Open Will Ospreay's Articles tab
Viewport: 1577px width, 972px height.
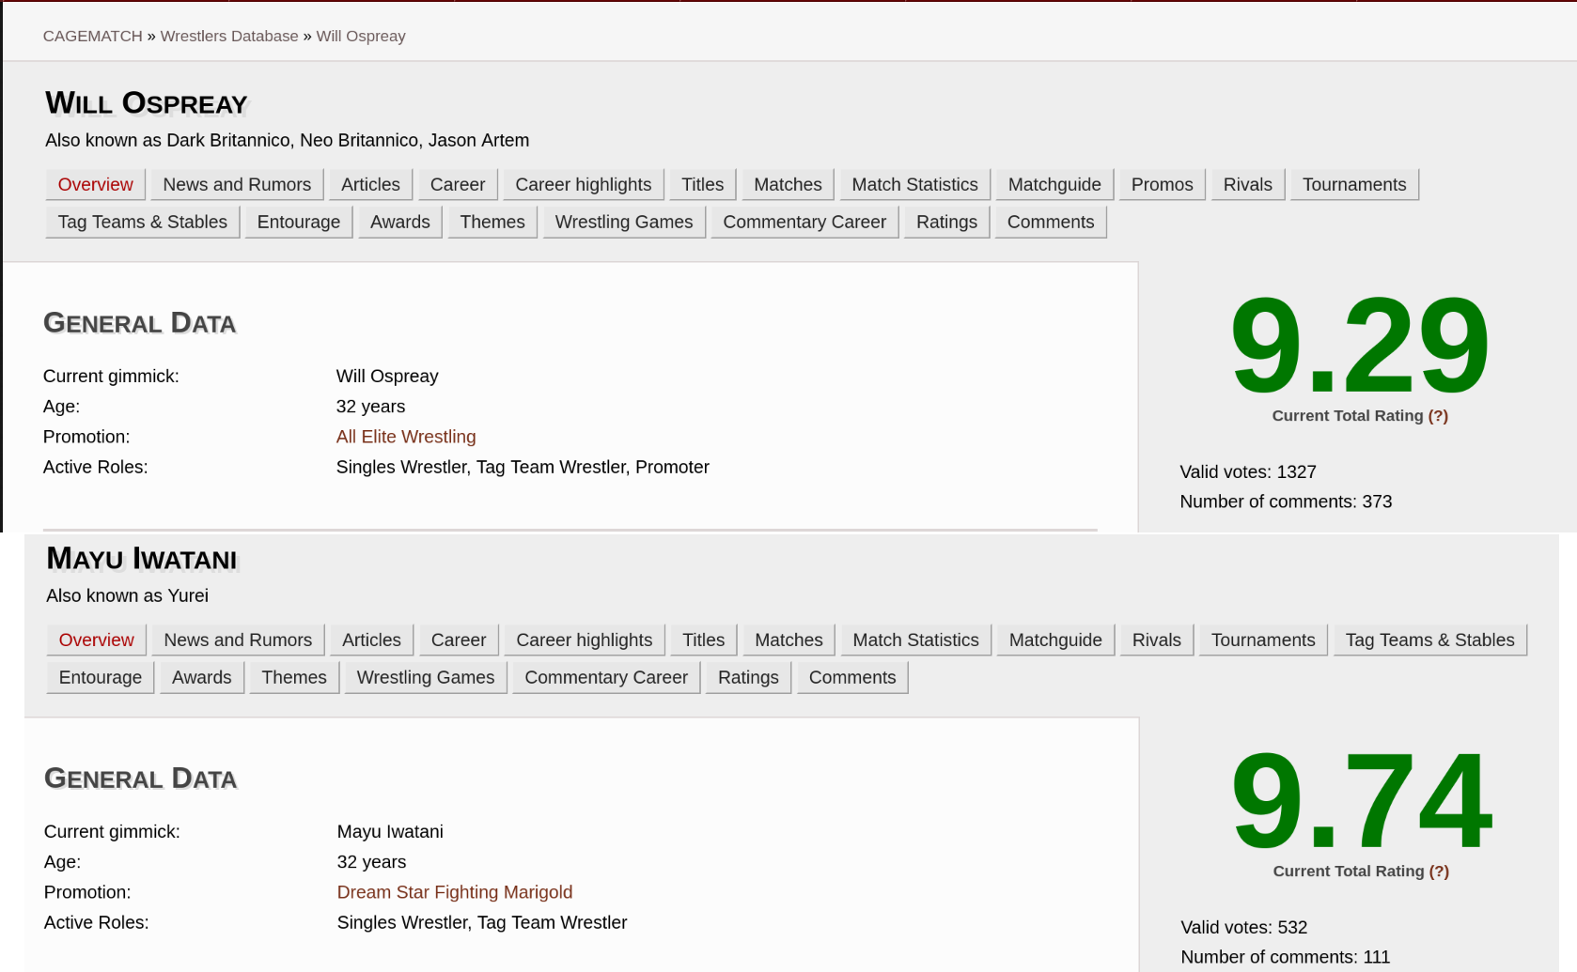tap(370, 184)
